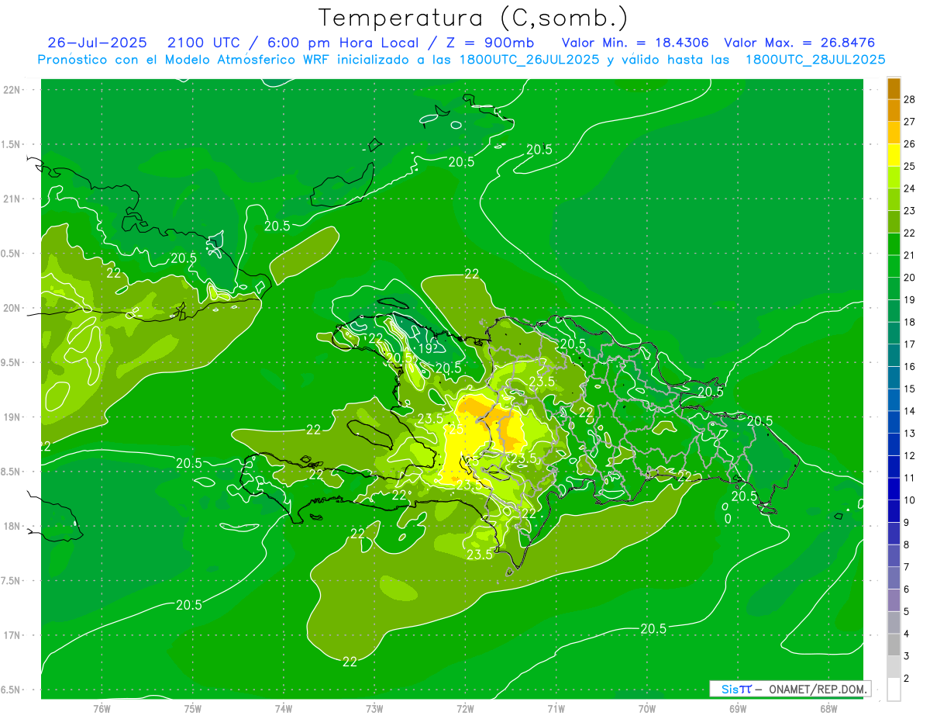Click the '17N' latitude axis label

coord(12,635)
